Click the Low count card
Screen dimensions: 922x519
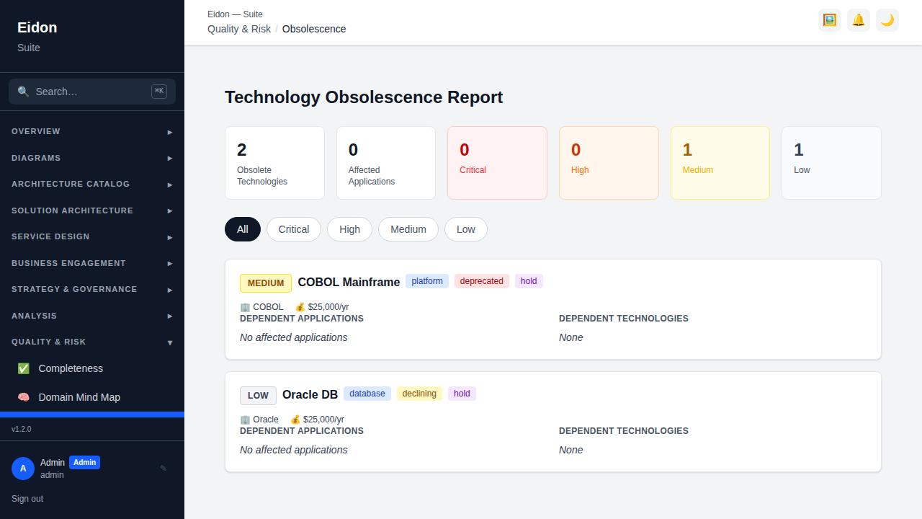pyautogui.click(x=831, y=163)
